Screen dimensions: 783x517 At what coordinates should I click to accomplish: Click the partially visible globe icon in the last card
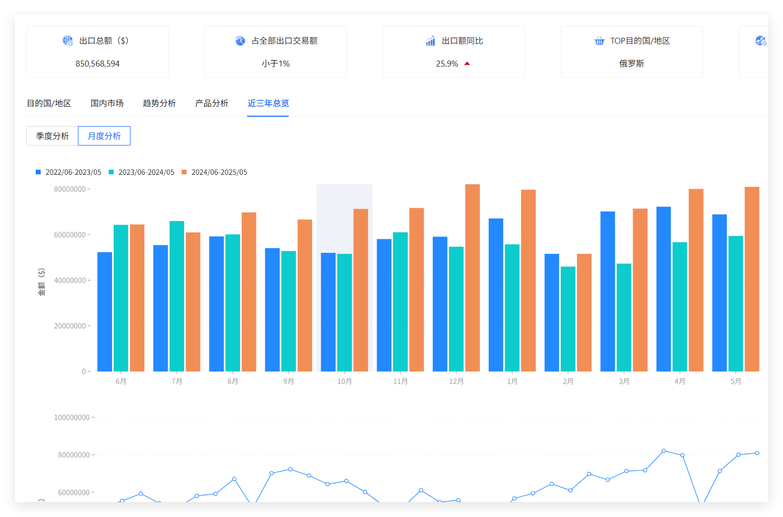point(761,41)
